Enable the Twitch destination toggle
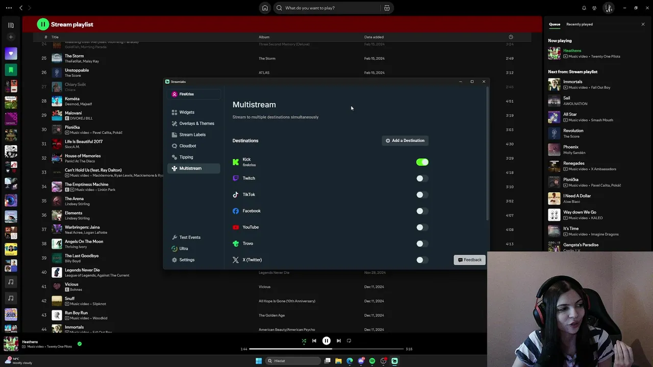This screenshot has width=653, height=367. (422, 178)
